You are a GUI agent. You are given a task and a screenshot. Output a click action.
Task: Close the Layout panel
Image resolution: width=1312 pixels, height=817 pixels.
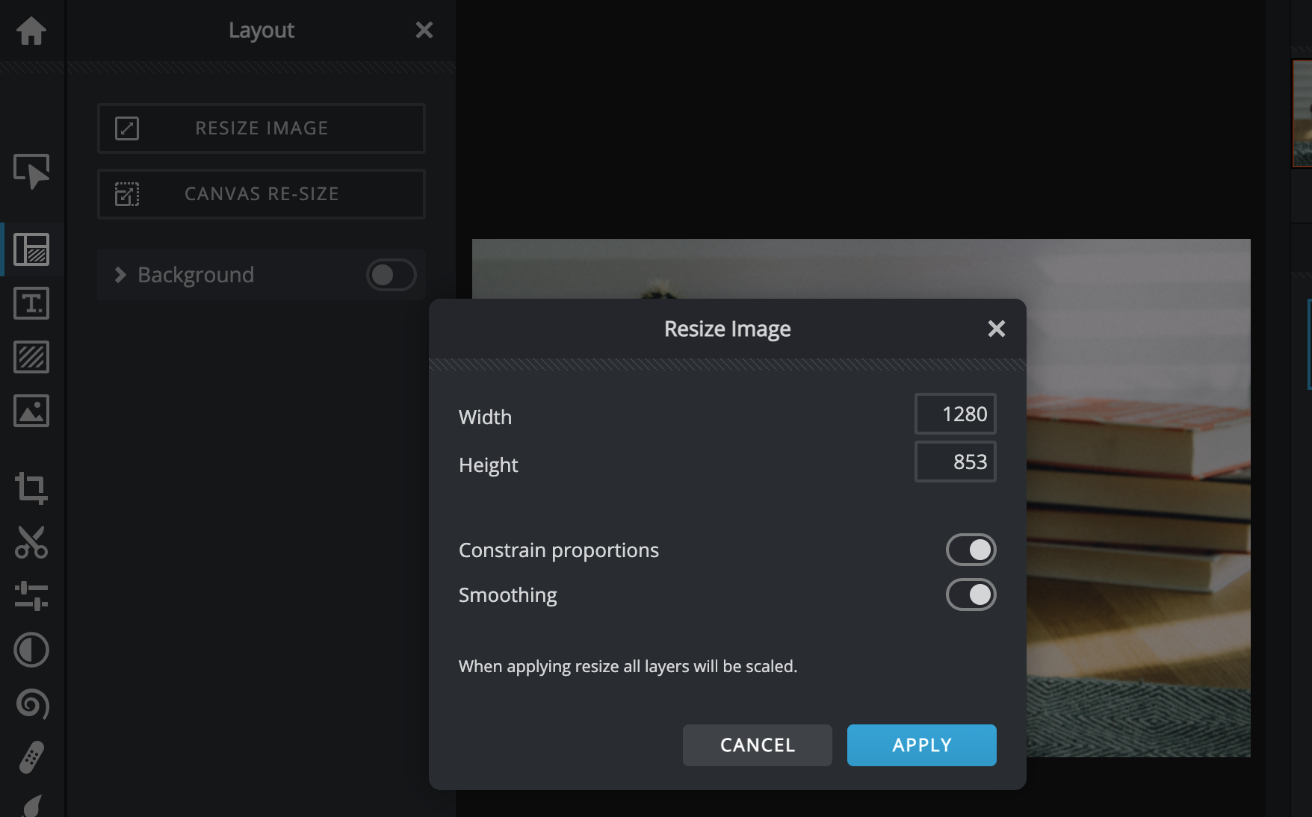[424, 31]
